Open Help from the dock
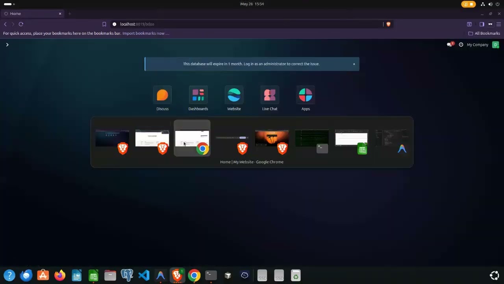504x284 pixels. [x=9, y=275]
